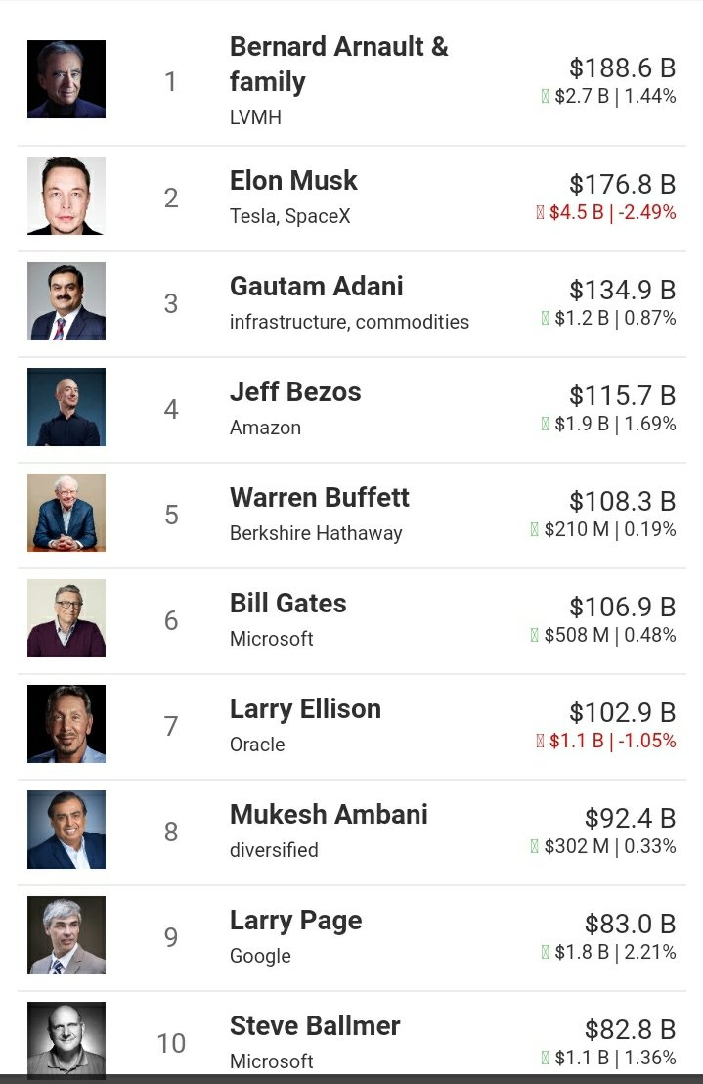Screen dimensions: 703x1084
Task: Open the Steve Ballmer name link
Action: (315, 1026)
